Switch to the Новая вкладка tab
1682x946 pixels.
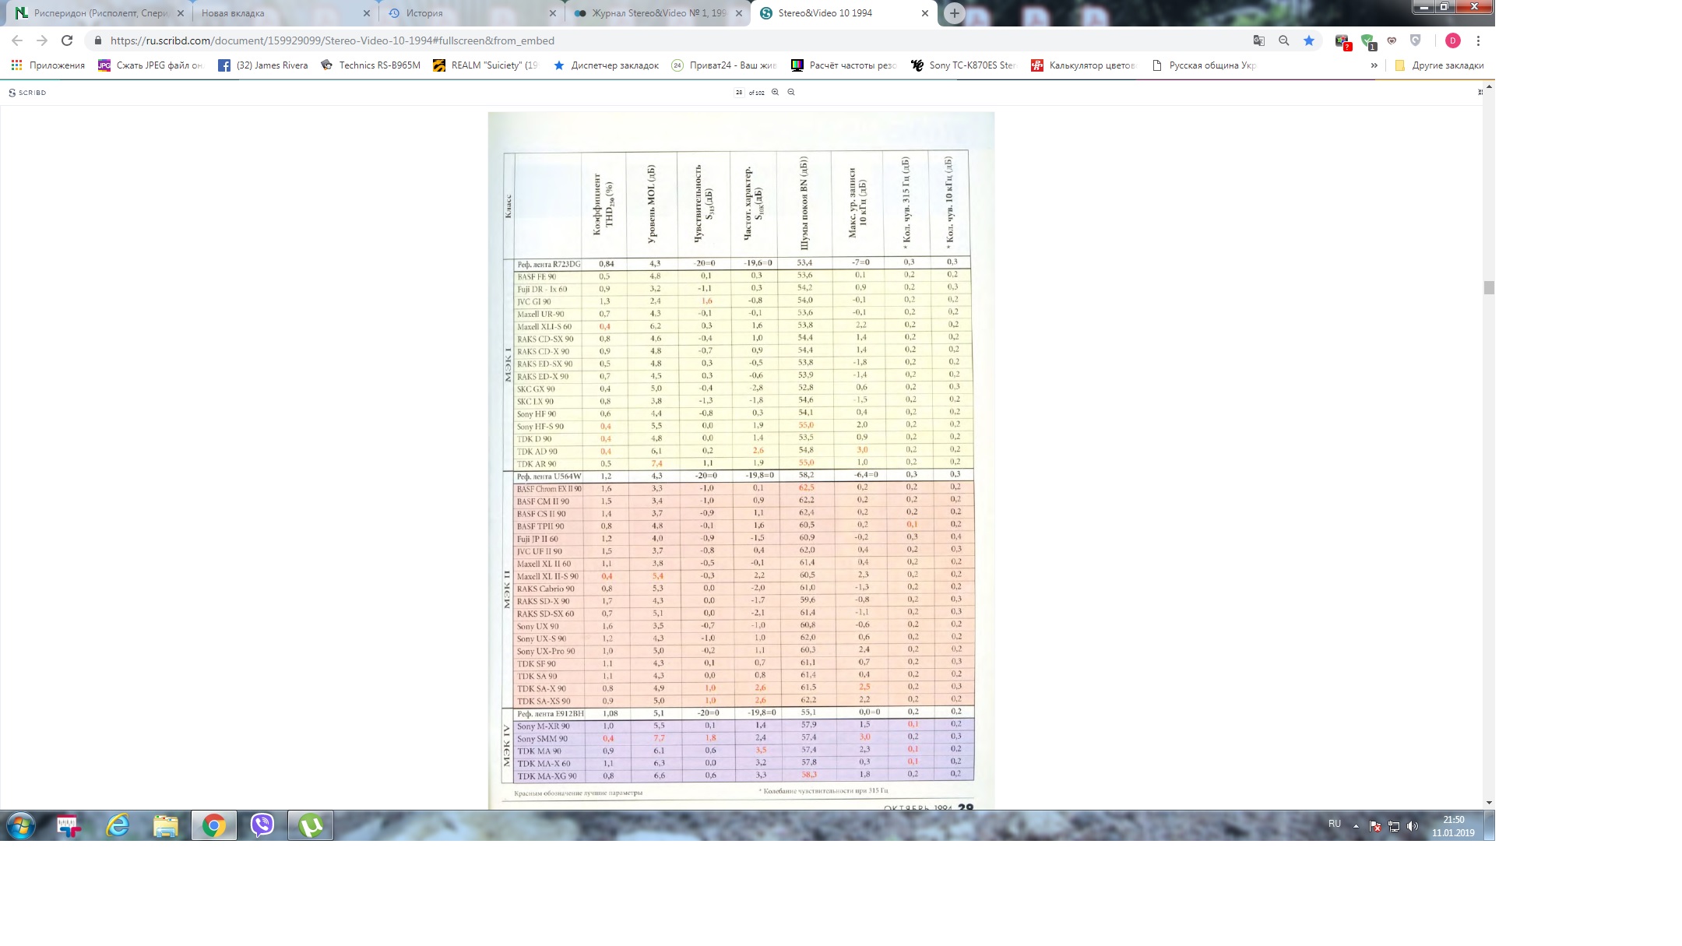(233, 13)
